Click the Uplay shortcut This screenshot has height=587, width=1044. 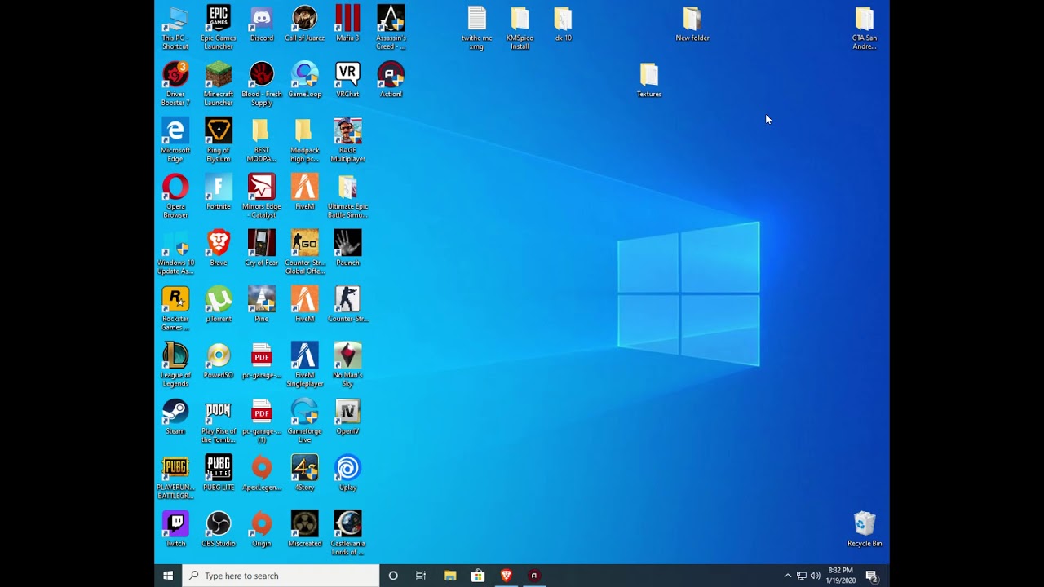[x=347, y=473]
